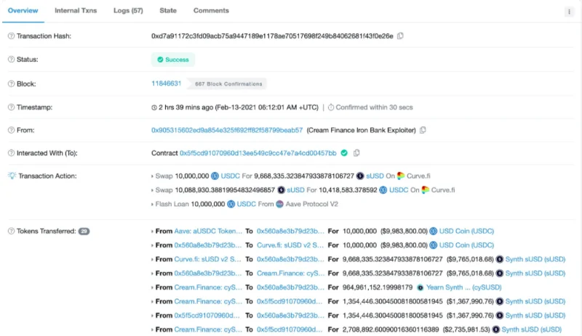
Task: Switch to the Internal Txns tab
Action: (x=76, y=11)
